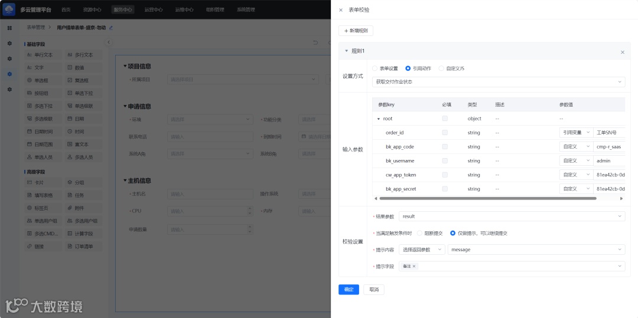Open the 运维中心 top menu

click(x=184, y=10)
